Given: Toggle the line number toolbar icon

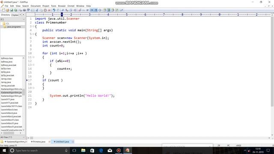Looking at the screenshot, I should (x=95, y=10).
